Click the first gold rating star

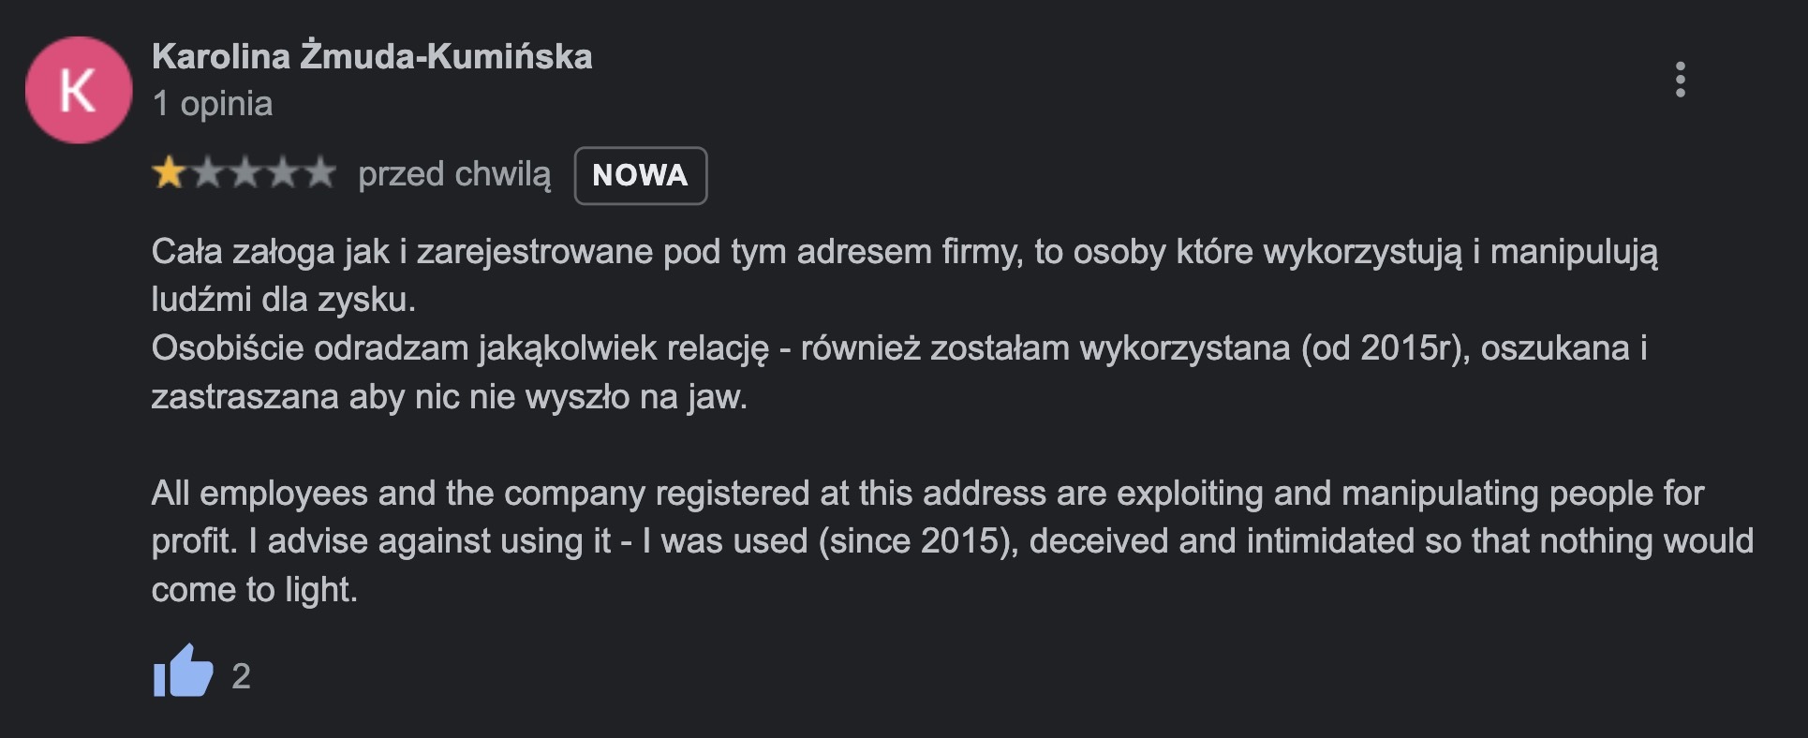169,173
